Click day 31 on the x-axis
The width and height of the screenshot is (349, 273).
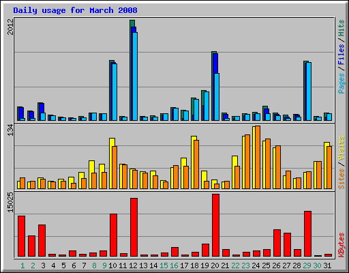327,265
